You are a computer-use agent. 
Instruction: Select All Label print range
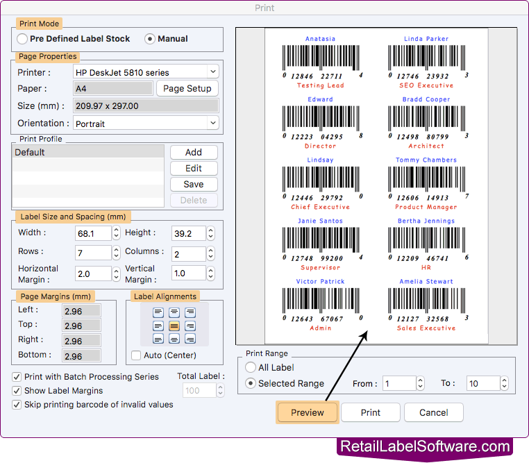point(251,367)
